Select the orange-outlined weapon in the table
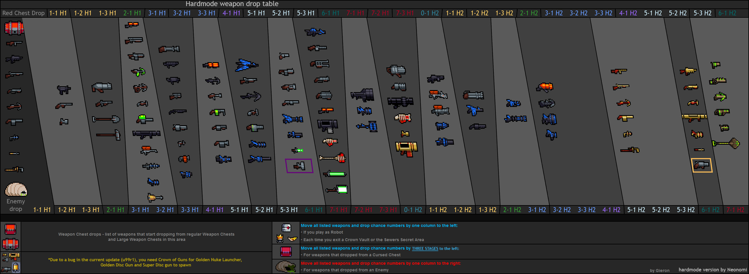 click(x=701, y=165)
